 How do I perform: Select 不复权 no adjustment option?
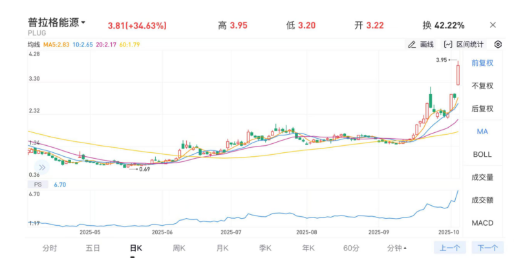482,86
